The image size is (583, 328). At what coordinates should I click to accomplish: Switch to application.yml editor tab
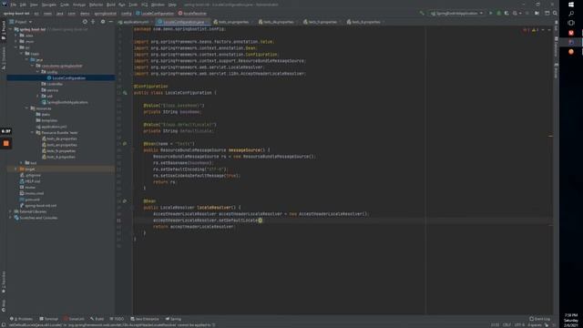[x=134, y=22]
